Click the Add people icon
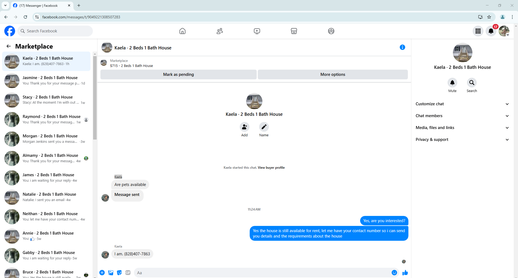518x278 pixels. coord(245,127)
